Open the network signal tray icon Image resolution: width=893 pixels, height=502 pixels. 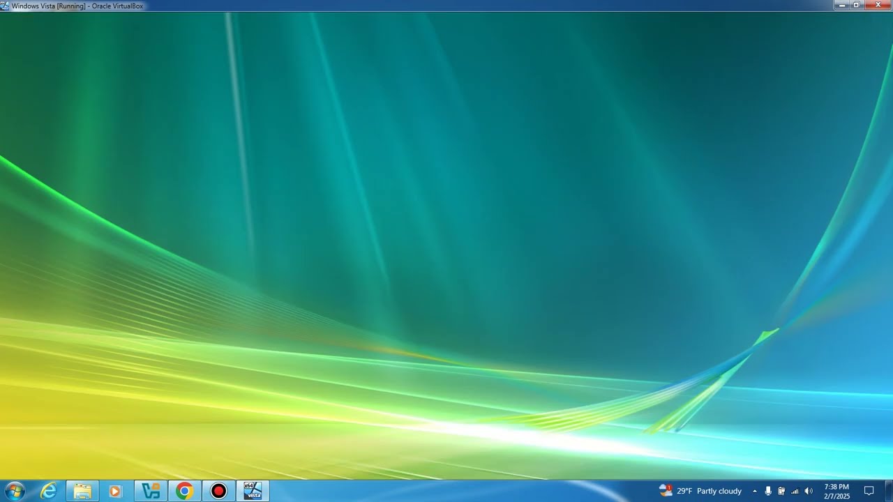[x=795, y=491]
